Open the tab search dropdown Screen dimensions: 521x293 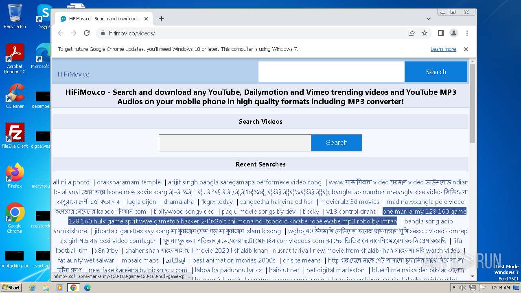pyautogui.click(x=429, y=19)
